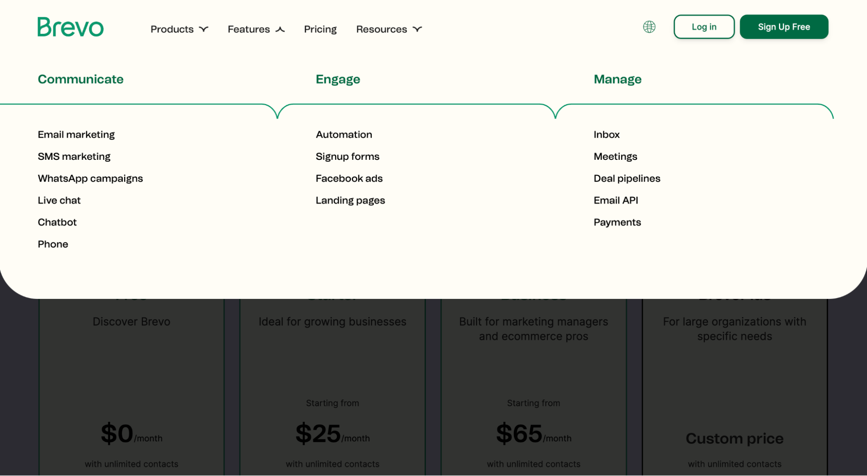The width and height of the screenshot is (867, 476).
Task: Open WhatsApp campaigns feature page
Action: click(90, 178)
